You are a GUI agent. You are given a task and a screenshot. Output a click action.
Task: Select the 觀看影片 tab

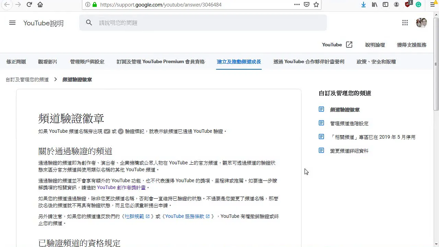point(48,62)
